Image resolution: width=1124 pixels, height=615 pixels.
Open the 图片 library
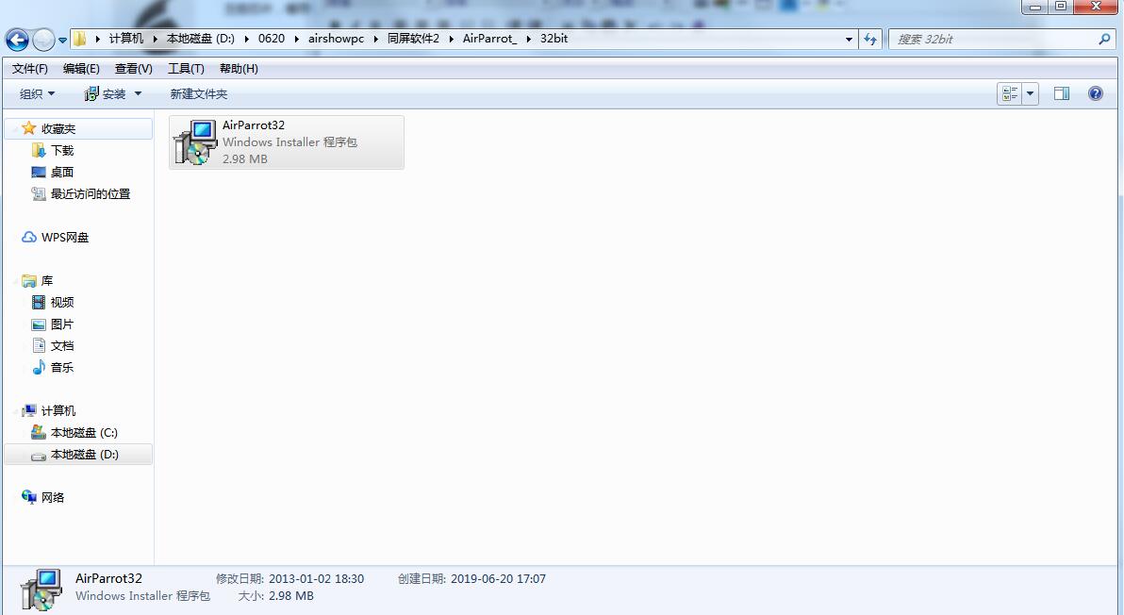click(62, 324)
